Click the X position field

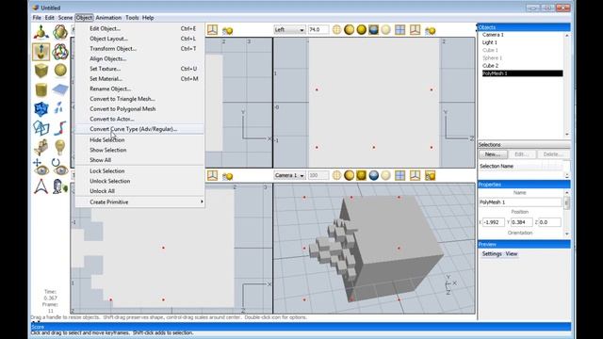coord(494,222)
